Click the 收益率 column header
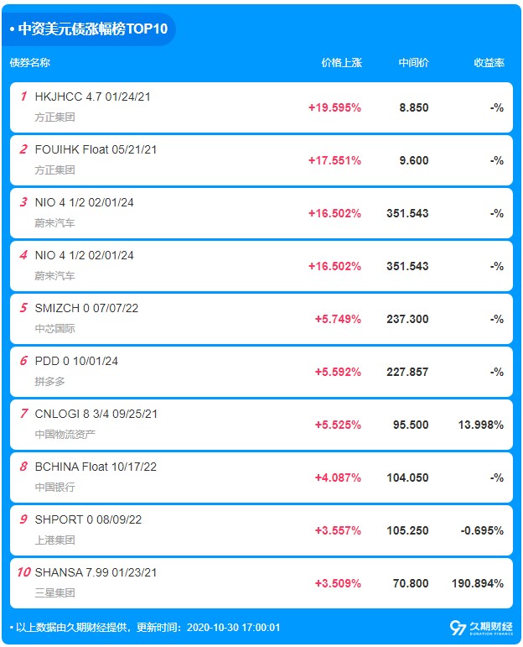 (489, 63)
